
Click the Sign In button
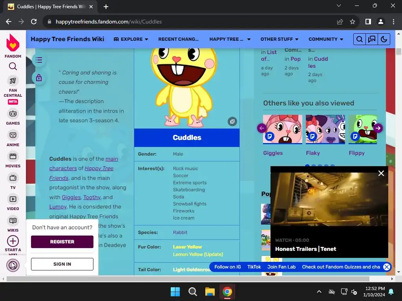62,264
